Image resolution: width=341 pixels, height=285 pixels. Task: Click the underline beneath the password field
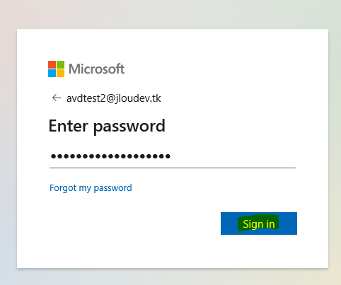[x=173, y=168]
